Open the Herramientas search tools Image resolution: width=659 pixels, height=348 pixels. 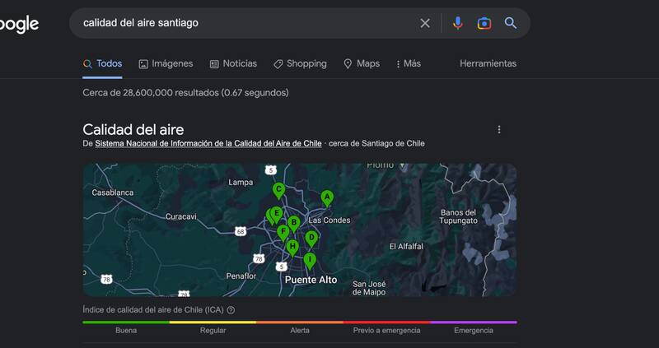488,63
